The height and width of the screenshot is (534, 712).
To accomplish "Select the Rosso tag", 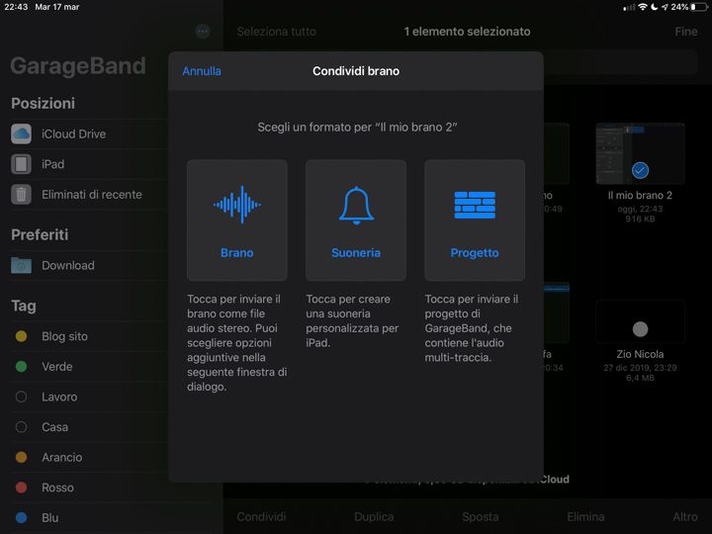I will [x=89, y=488].
